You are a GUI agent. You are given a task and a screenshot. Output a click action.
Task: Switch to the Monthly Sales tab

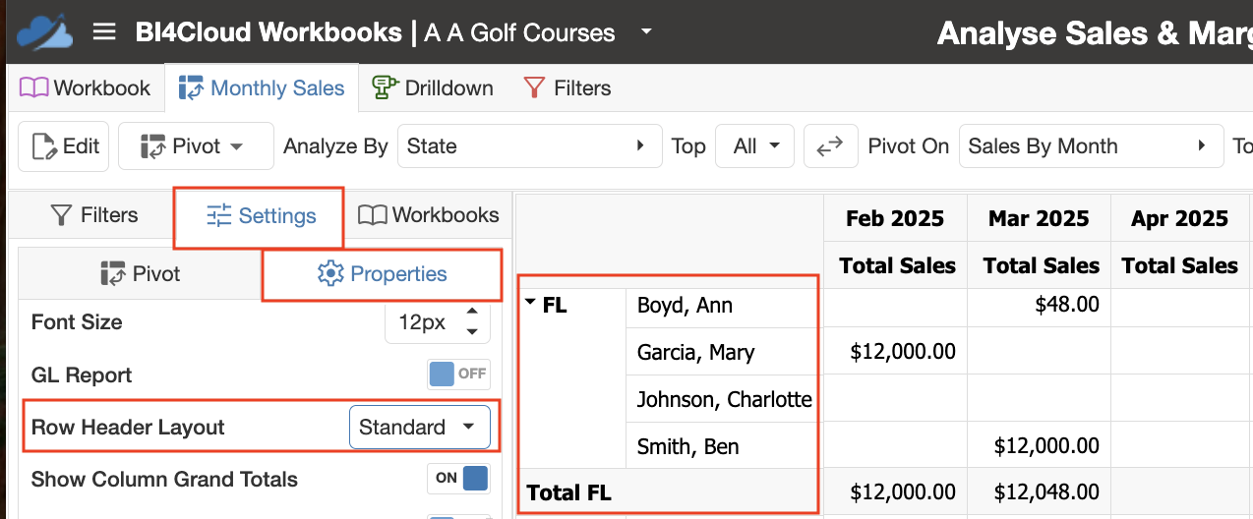click(262, 87)
